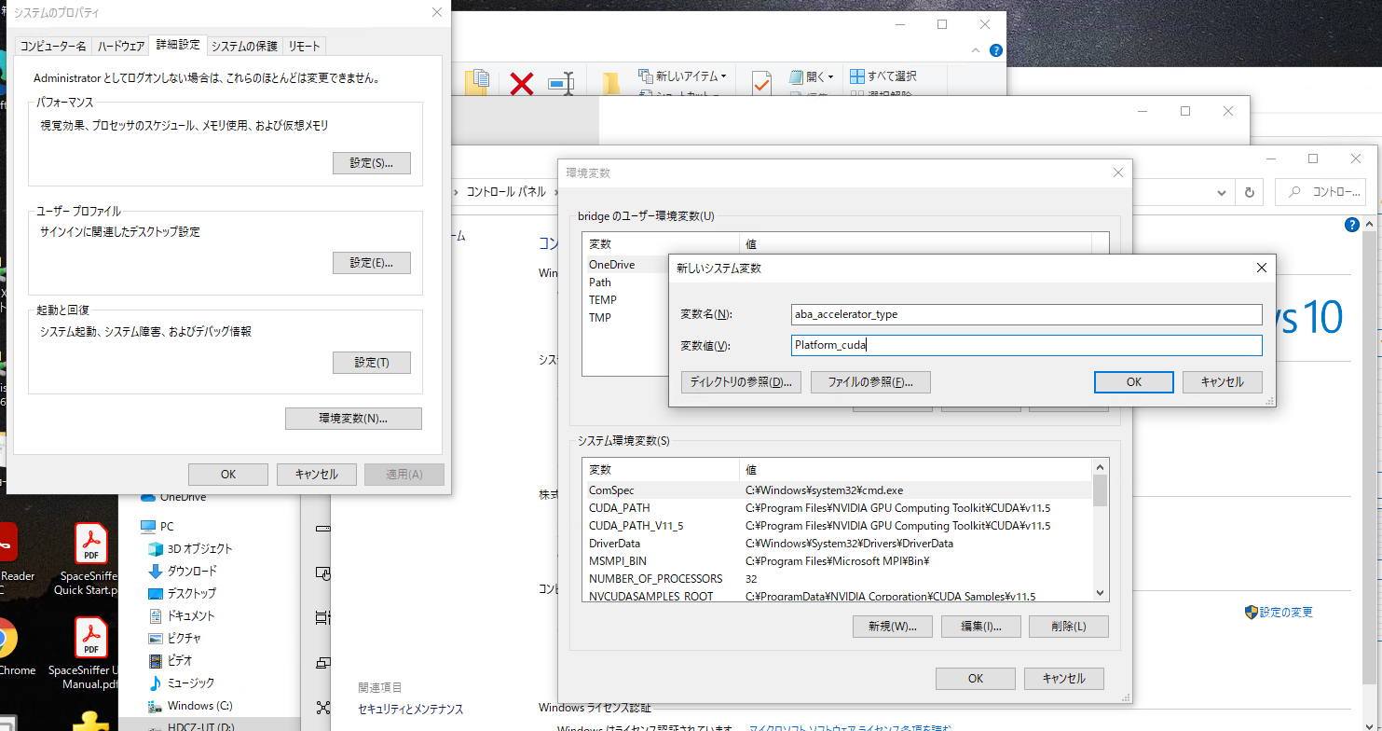Image resolution: width=1382 pixels, height=731 pixels.
Task: Expand the Control Panel address bar history dropdown
Action: [1223, 192]
